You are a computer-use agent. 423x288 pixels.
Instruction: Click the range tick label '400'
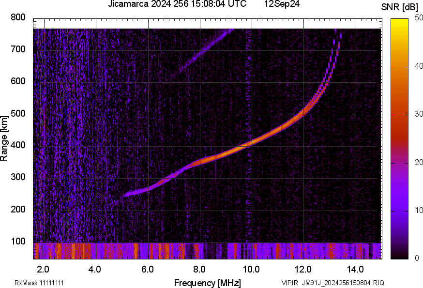coord(18,145)
